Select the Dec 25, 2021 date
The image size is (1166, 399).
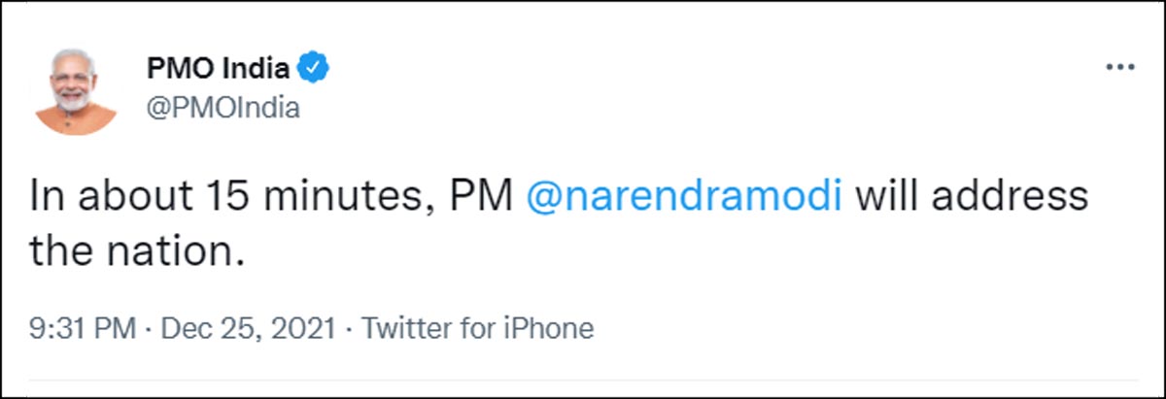click(251, 328)
